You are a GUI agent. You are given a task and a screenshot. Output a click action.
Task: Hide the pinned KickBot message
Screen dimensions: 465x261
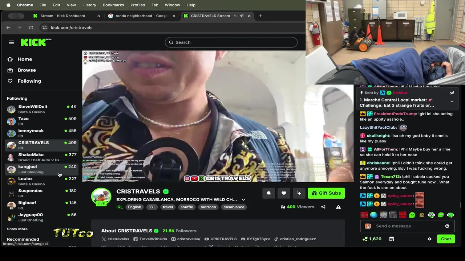point(452,93)
